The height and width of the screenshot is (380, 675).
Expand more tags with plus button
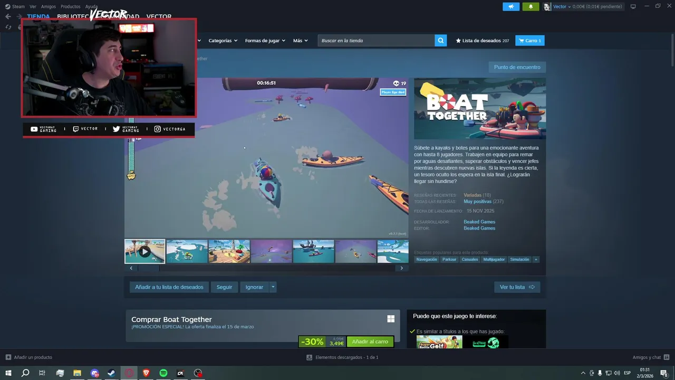[536, 259]
